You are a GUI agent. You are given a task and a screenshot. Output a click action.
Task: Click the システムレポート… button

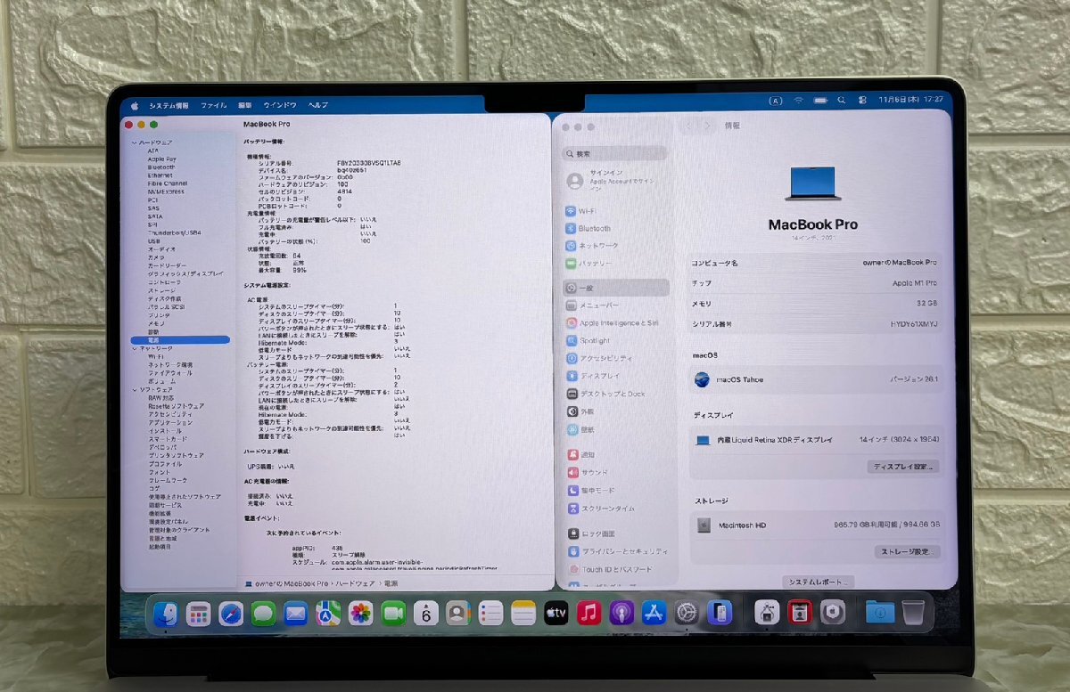819,582
